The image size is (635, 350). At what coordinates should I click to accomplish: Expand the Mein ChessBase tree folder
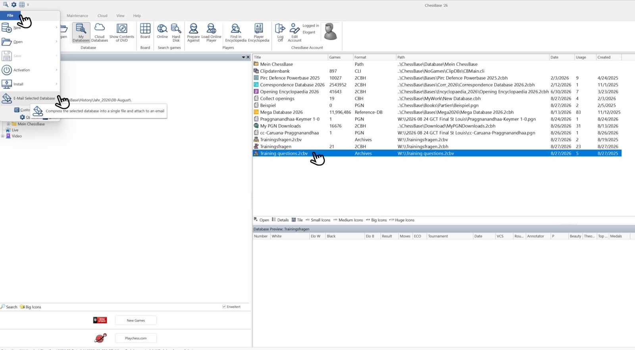click(x=8, y=124)
